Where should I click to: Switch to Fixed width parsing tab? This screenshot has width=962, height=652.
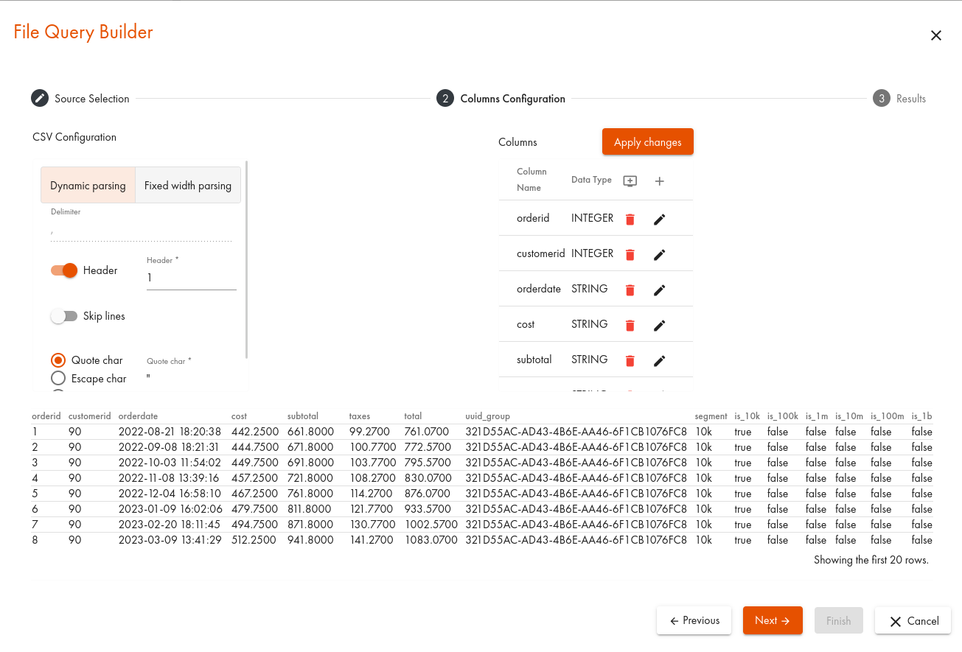tap(188, 186)
